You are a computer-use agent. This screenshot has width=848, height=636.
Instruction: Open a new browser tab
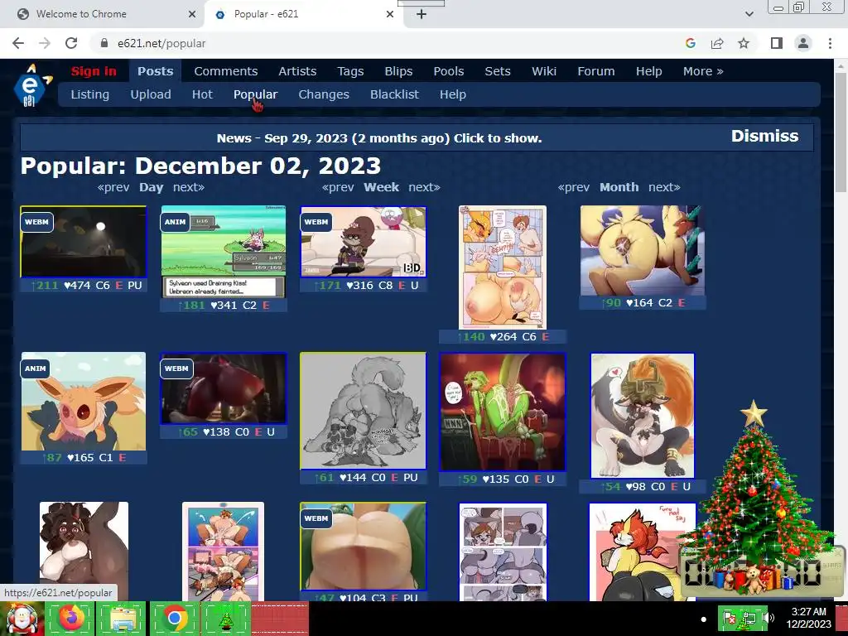click(x=422, y=14)
